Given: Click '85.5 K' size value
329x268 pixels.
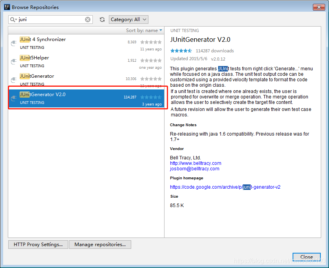Looking at the screenshot, I should point(177,205).
